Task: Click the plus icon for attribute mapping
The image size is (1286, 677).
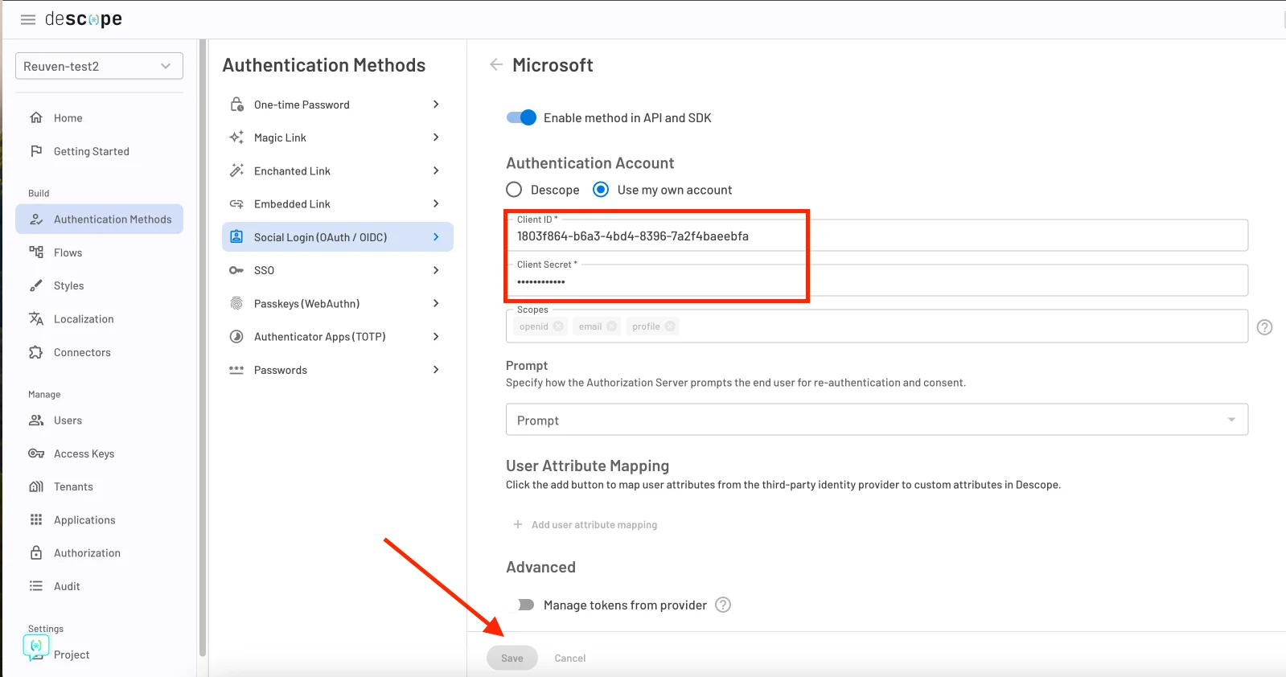Action: pyautogui.click(x=518, y=524)
